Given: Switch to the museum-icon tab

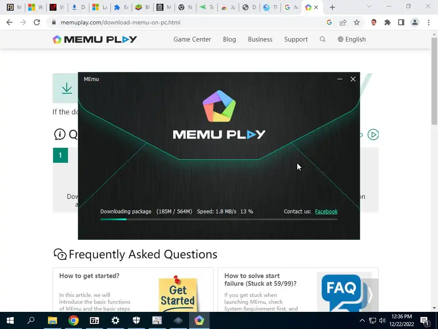Looking at the screenshot, I should click(x=164, y=8).
